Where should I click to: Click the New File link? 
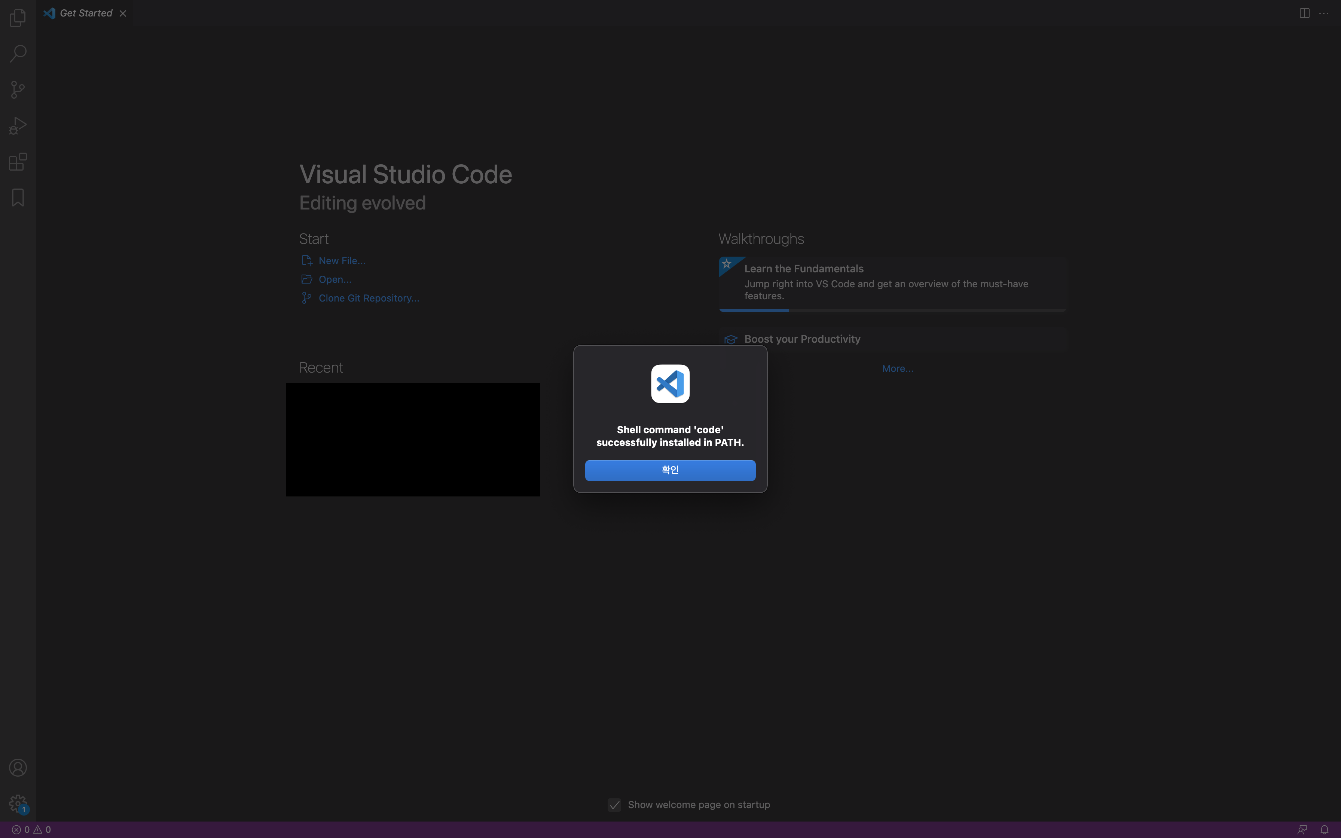(341, 260)
